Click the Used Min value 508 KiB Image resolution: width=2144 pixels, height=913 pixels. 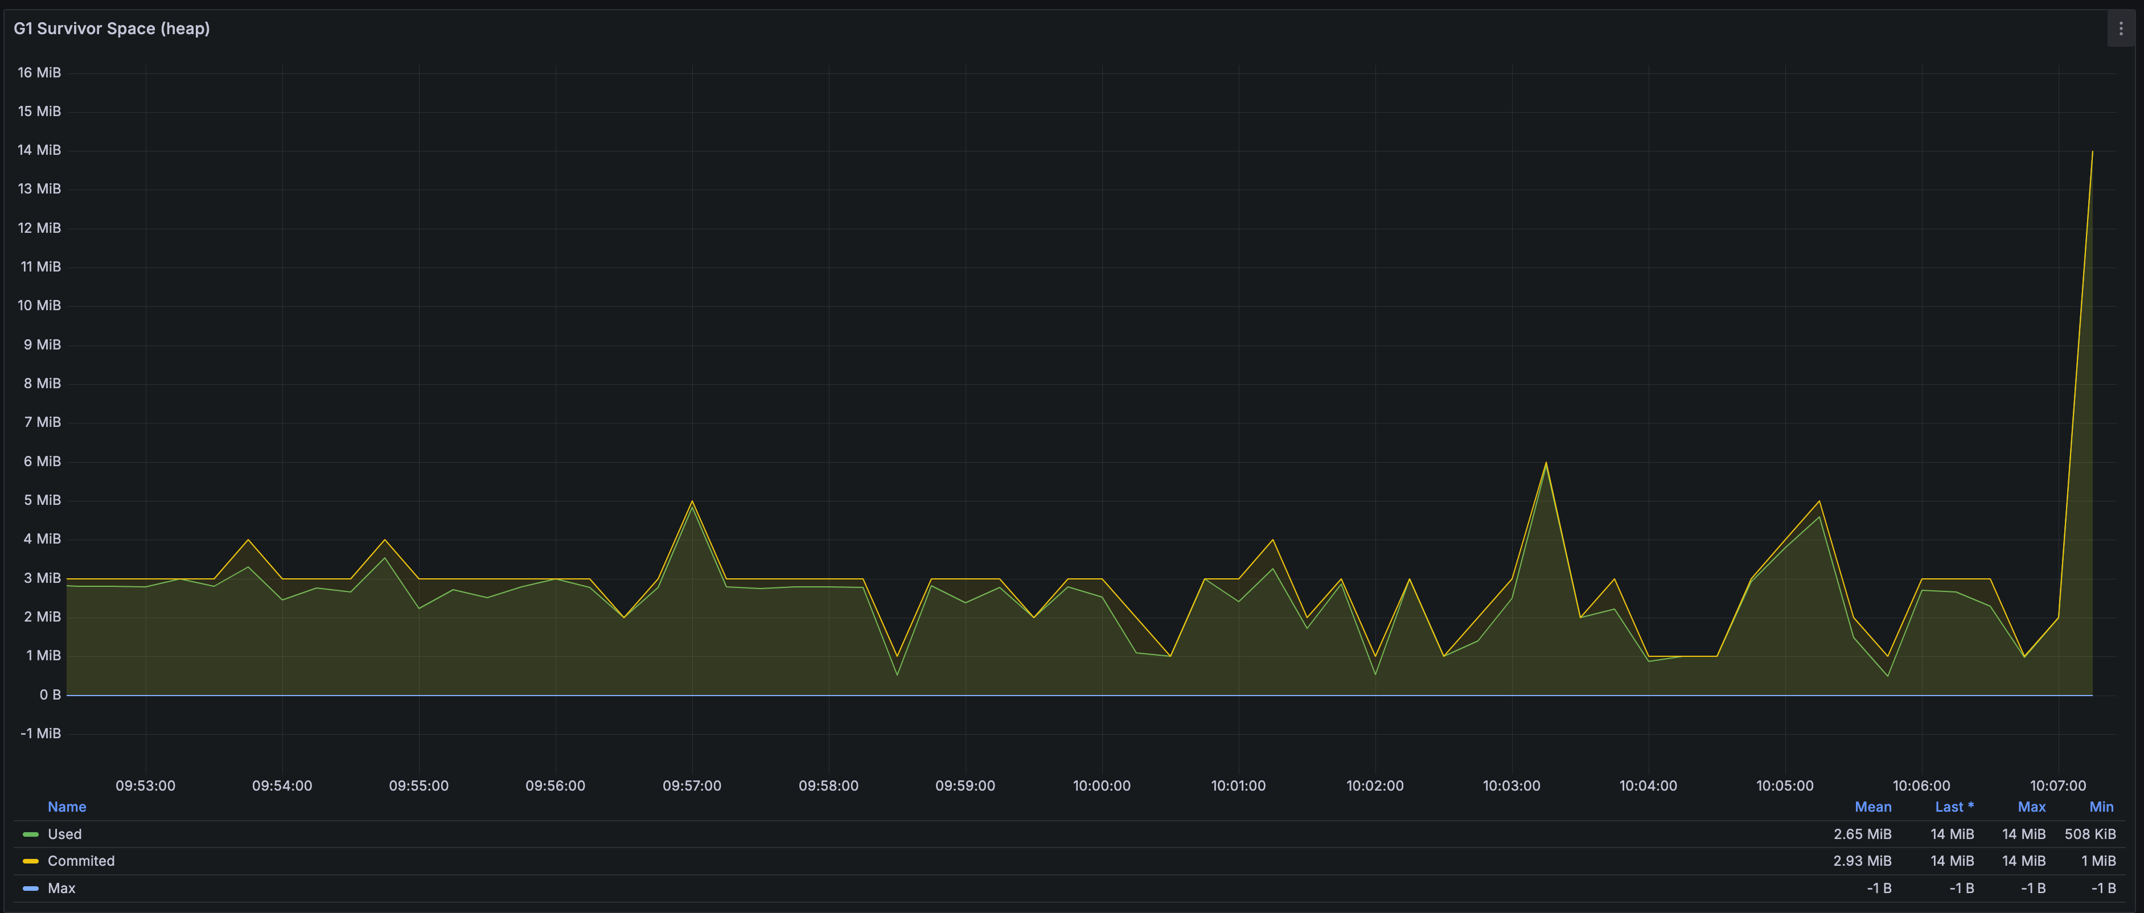pyautogui.click(x=2089, y=834)
